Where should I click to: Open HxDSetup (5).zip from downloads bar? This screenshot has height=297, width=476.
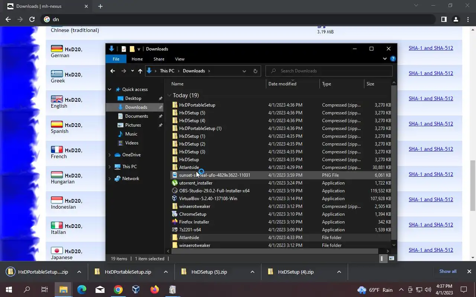click(x=209, y=272)
